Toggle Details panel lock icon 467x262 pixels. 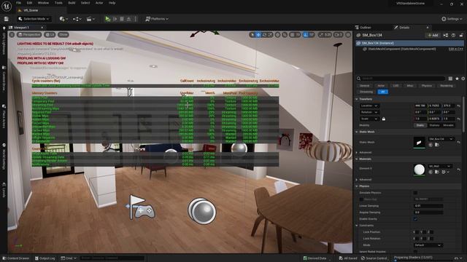(461, 35)
